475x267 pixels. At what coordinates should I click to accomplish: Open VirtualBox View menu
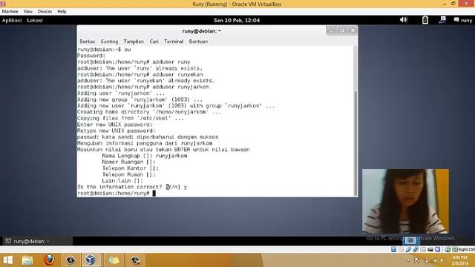point(28,12)
